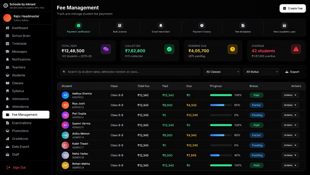Click the Payment verification check icon
The height and width of the screenshot is (175, 310).
pos(78,25)
